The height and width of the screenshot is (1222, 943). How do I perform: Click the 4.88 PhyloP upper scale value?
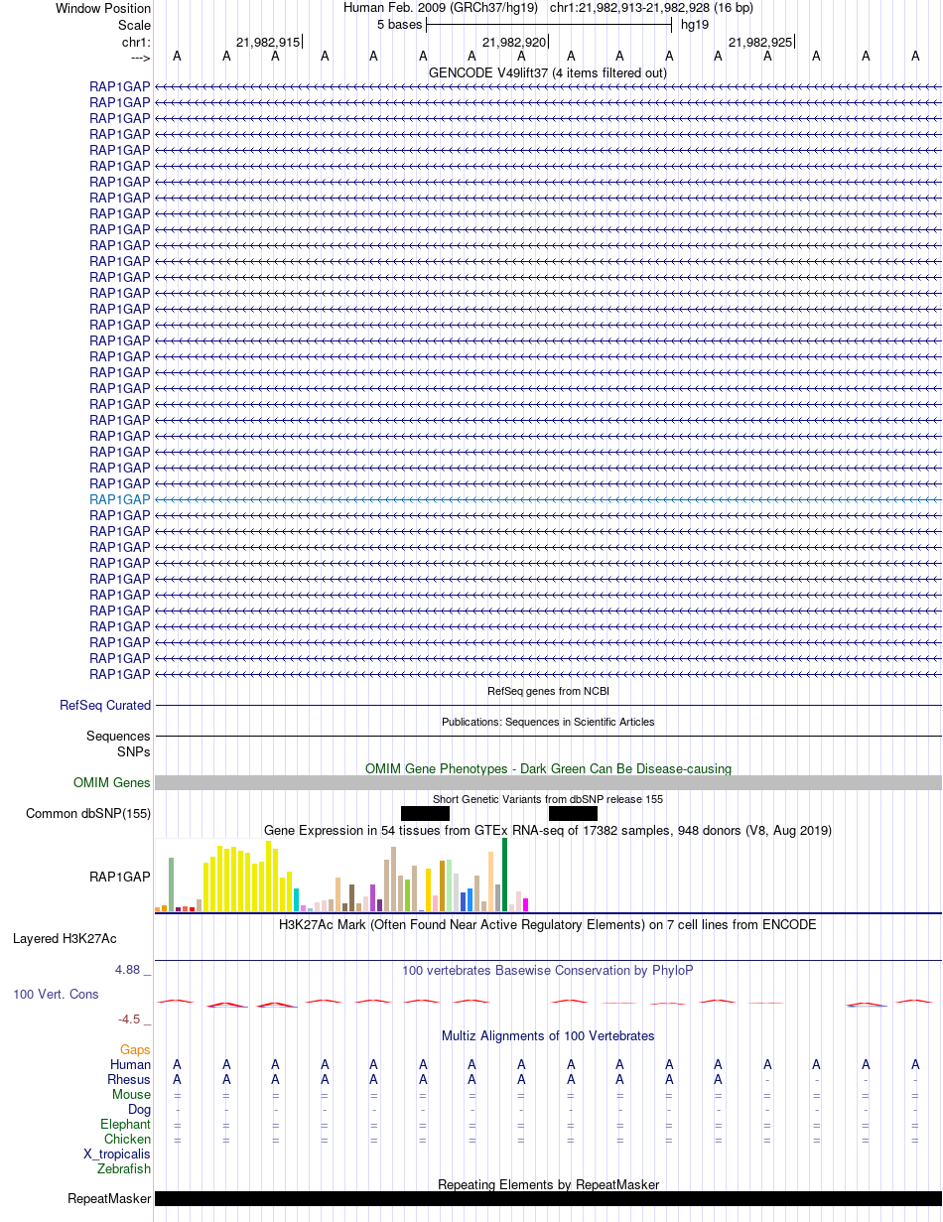[134, 970]
